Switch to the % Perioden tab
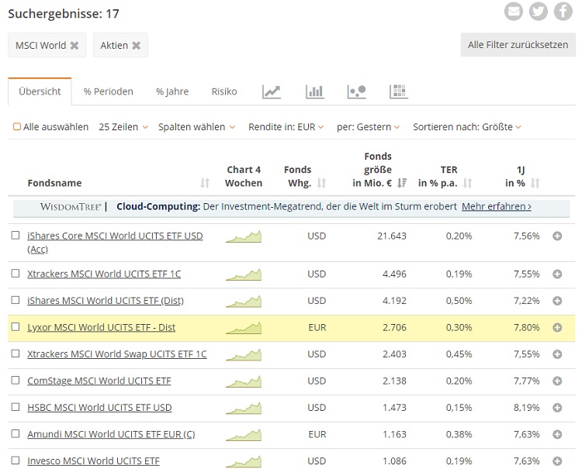 coord(108,91)
